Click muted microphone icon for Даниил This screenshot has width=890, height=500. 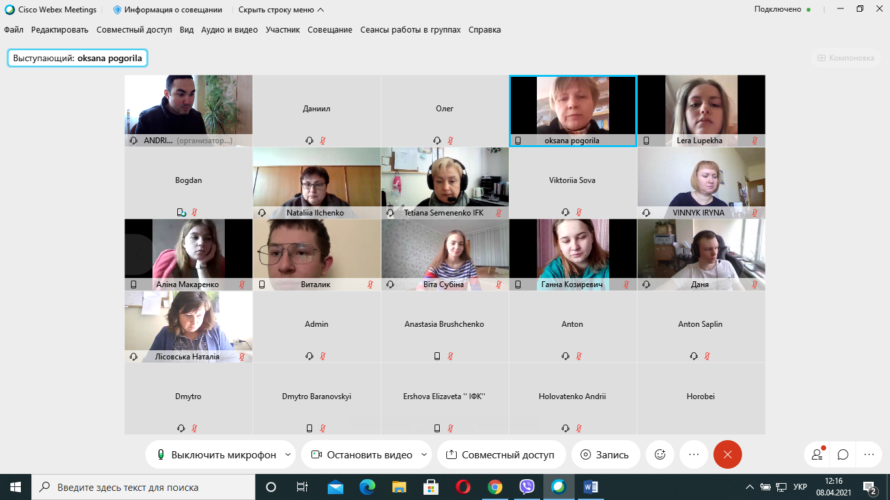tap(323, 141)
